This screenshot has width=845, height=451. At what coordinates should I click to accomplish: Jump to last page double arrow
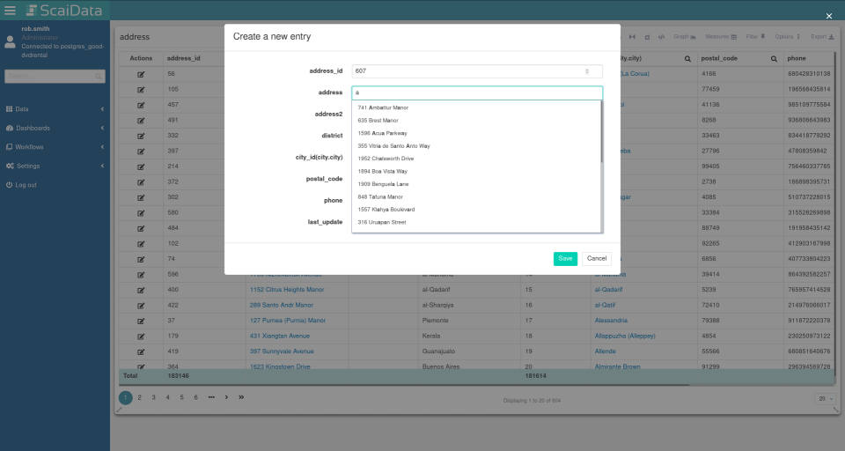click(241, 397)
